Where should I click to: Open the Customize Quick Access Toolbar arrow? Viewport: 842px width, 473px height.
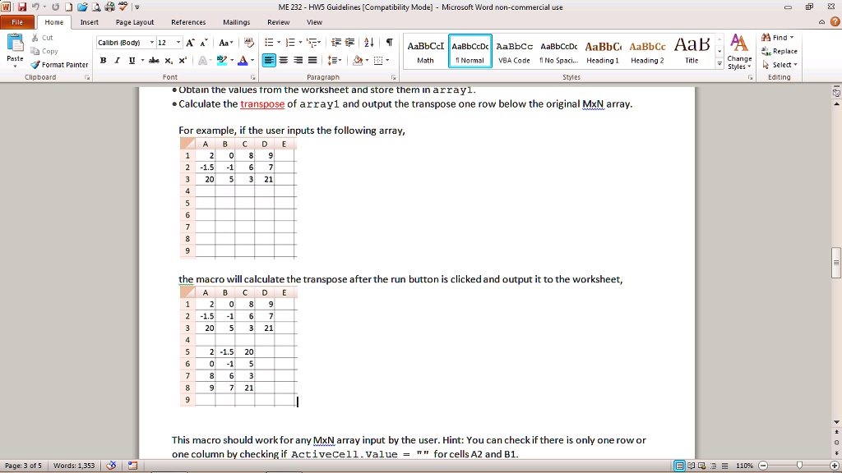(137, 7)
